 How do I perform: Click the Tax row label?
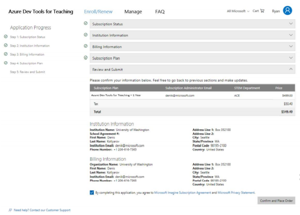(x=96, y=104)
